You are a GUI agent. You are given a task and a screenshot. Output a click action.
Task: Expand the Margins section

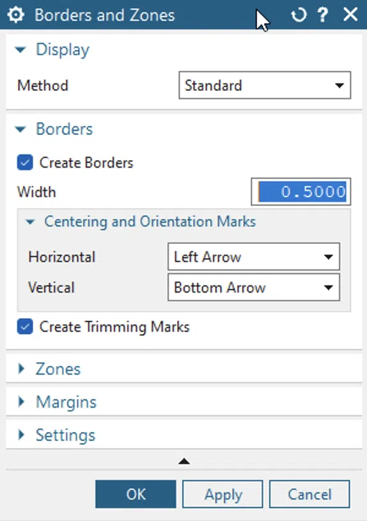pyautogui.click(x=22, y=402)
